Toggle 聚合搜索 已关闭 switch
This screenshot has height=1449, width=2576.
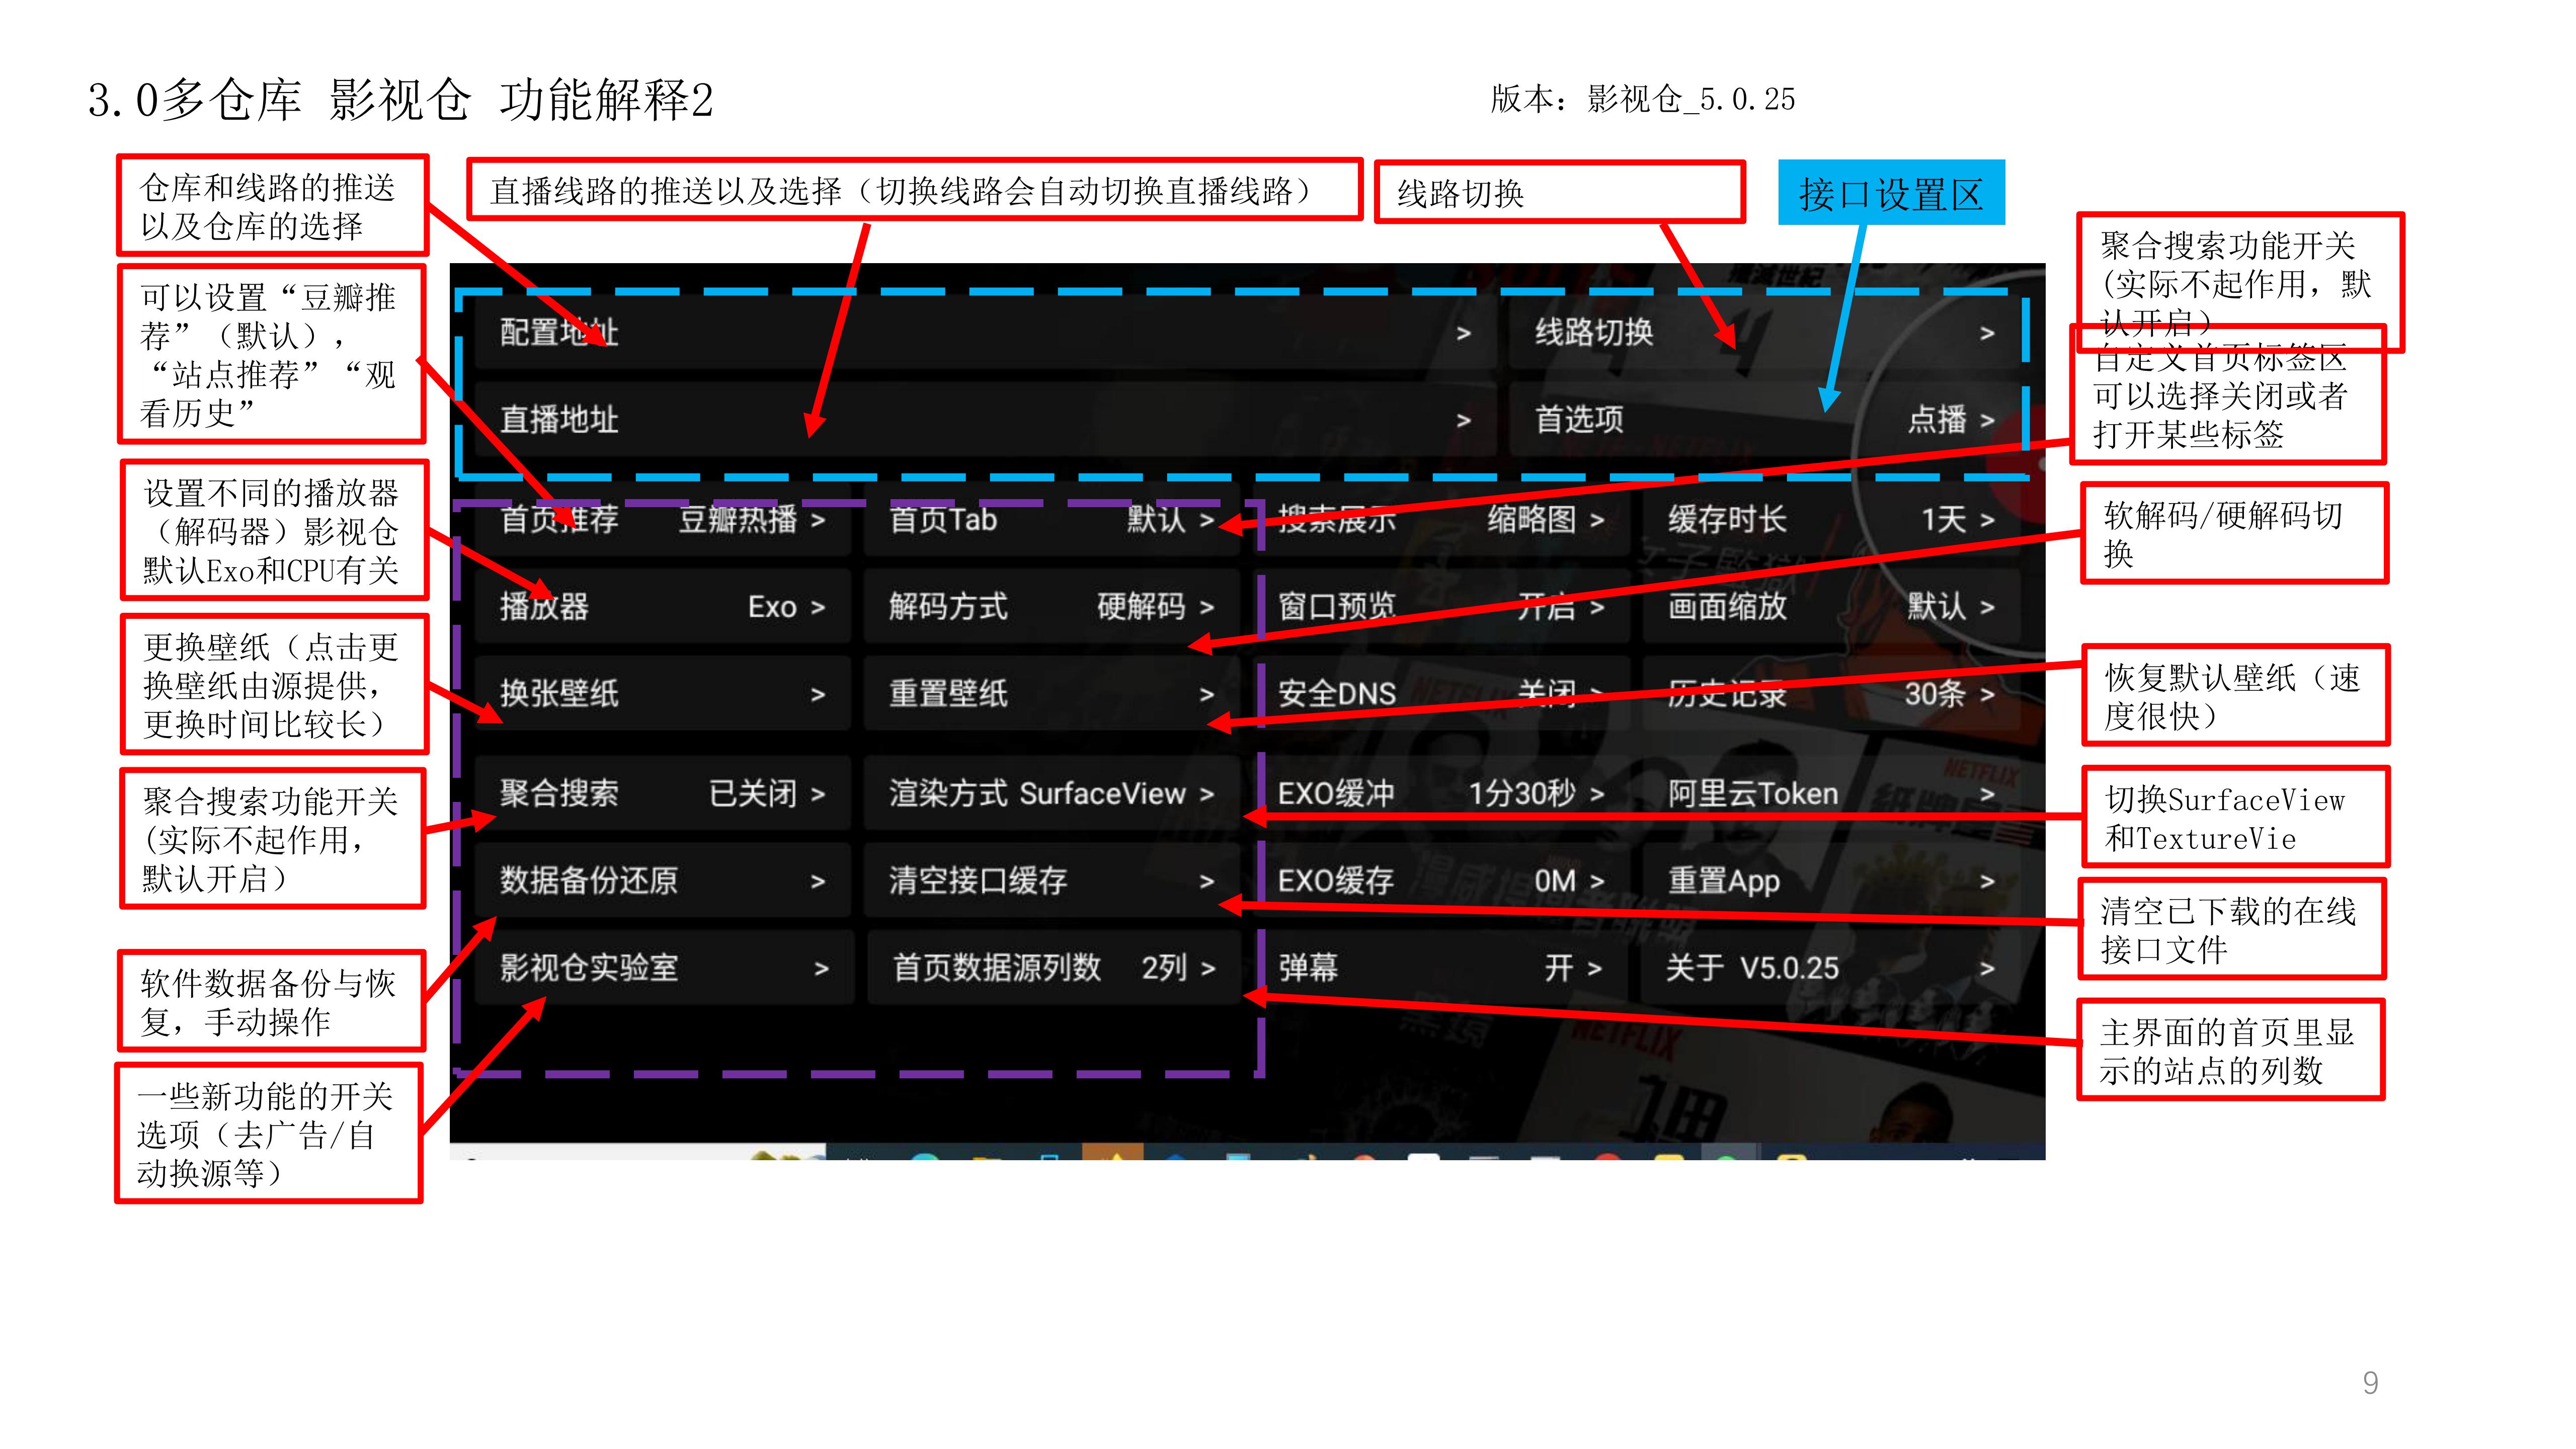[x=662, y=794]
